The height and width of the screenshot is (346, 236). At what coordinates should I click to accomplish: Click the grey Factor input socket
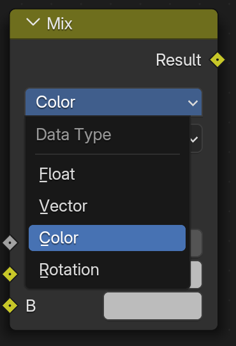pos(10,243)
